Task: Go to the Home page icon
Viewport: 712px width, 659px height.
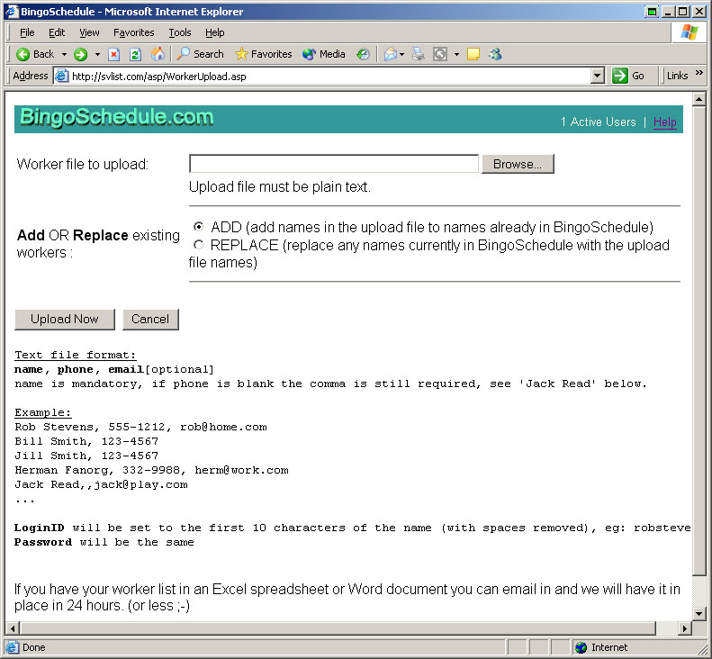Action: pyautogui.click(x=158, y=55)
